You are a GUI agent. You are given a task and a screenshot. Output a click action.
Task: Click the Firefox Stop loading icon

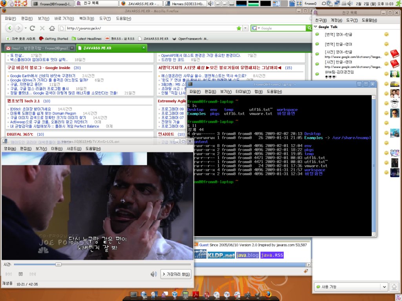point(42,28)
